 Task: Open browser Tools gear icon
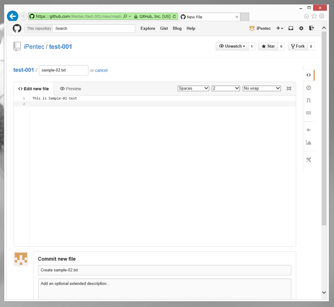point(322,16)
